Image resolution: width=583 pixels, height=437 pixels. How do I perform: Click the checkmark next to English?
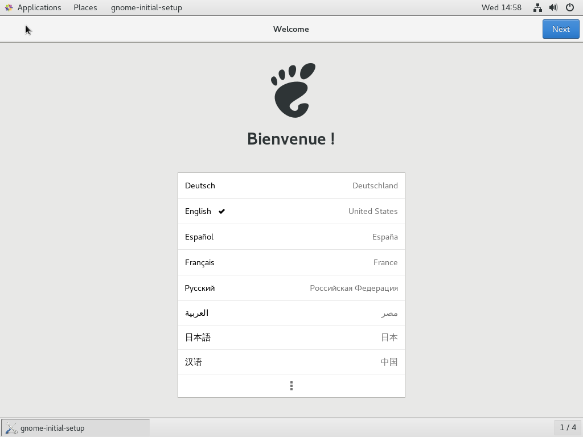pos(221,212)
